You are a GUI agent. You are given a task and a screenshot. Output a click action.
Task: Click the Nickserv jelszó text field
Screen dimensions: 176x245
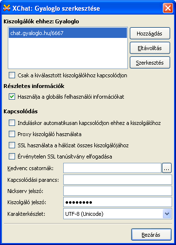point(118,191)
